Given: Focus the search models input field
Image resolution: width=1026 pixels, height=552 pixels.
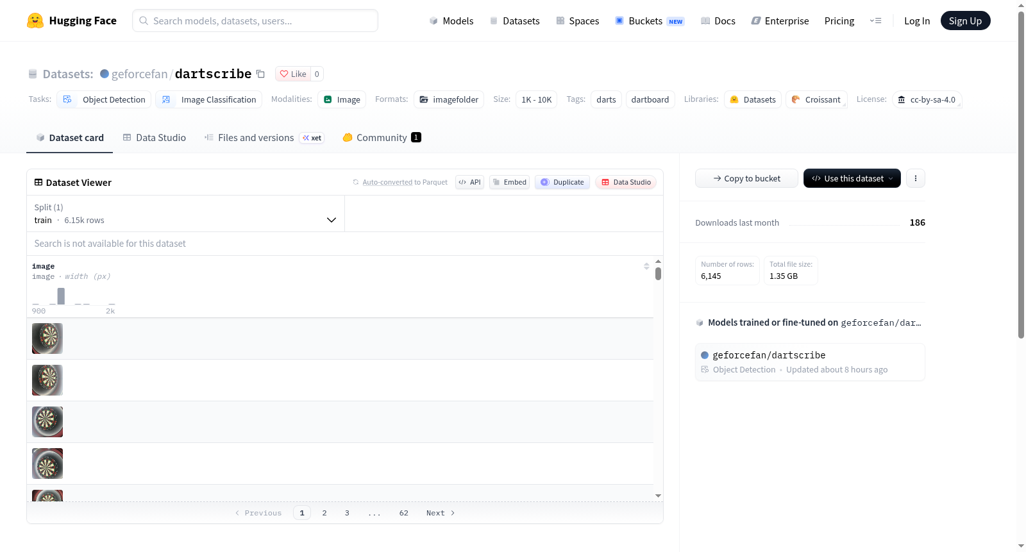Looking at the screenshot, I should point(255,21).
